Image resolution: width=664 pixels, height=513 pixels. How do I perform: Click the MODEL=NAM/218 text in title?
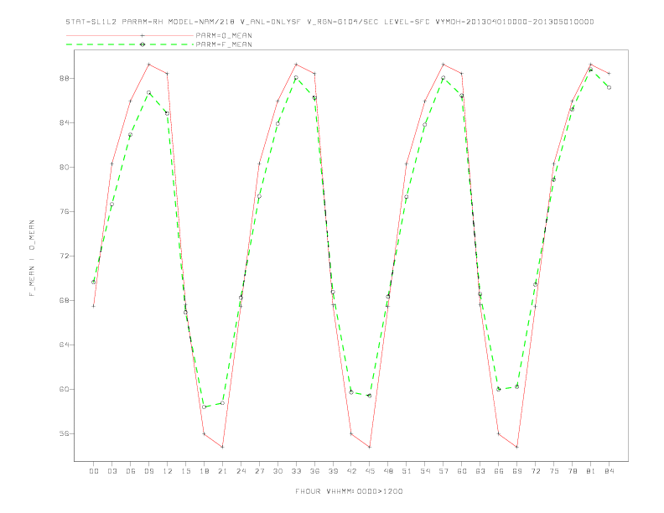[x=201, y=22]
